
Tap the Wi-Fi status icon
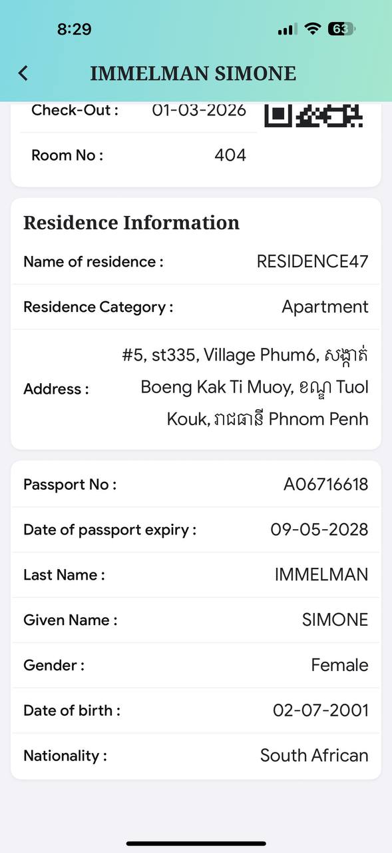(x=311, y=29)
